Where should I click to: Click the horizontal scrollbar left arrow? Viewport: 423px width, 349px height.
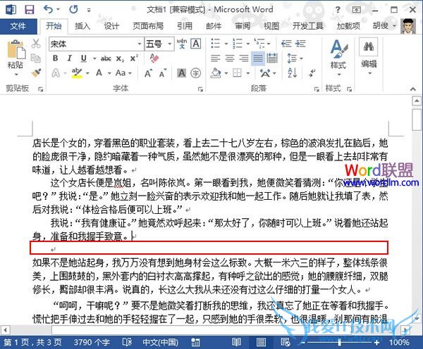coord(5,329)
